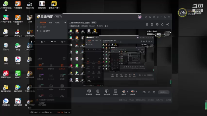Expand the speaker options arrow
Screen dimensions: 207x116
136,92
